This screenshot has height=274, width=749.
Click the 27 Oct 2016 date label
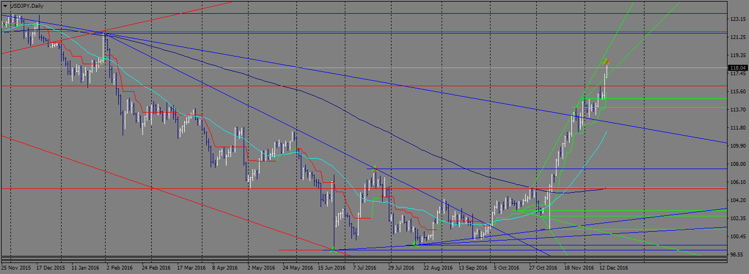click(x=543, y=268)
